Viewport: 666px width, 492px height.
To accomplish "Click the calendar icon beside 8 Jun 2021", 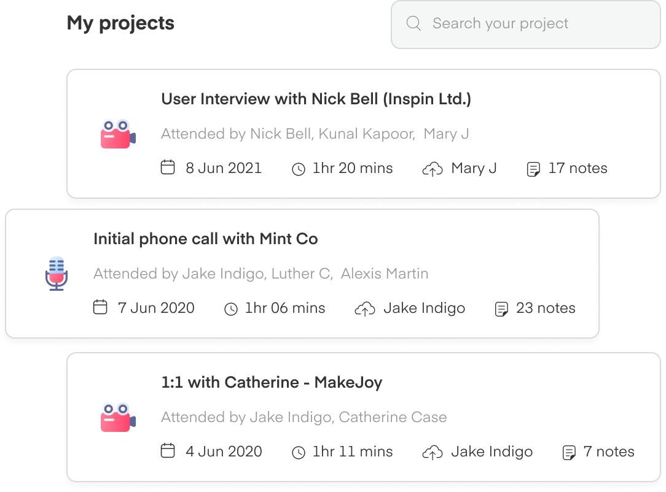I will [x=168, y=167].
